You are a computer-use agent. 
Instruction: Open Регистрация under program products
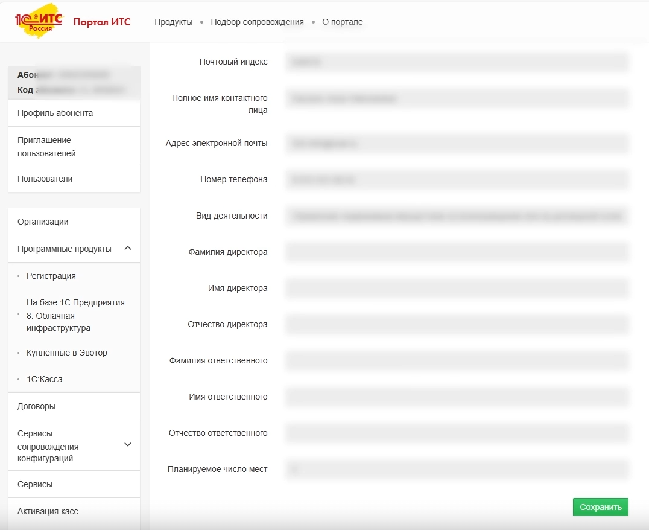[51, 276]
